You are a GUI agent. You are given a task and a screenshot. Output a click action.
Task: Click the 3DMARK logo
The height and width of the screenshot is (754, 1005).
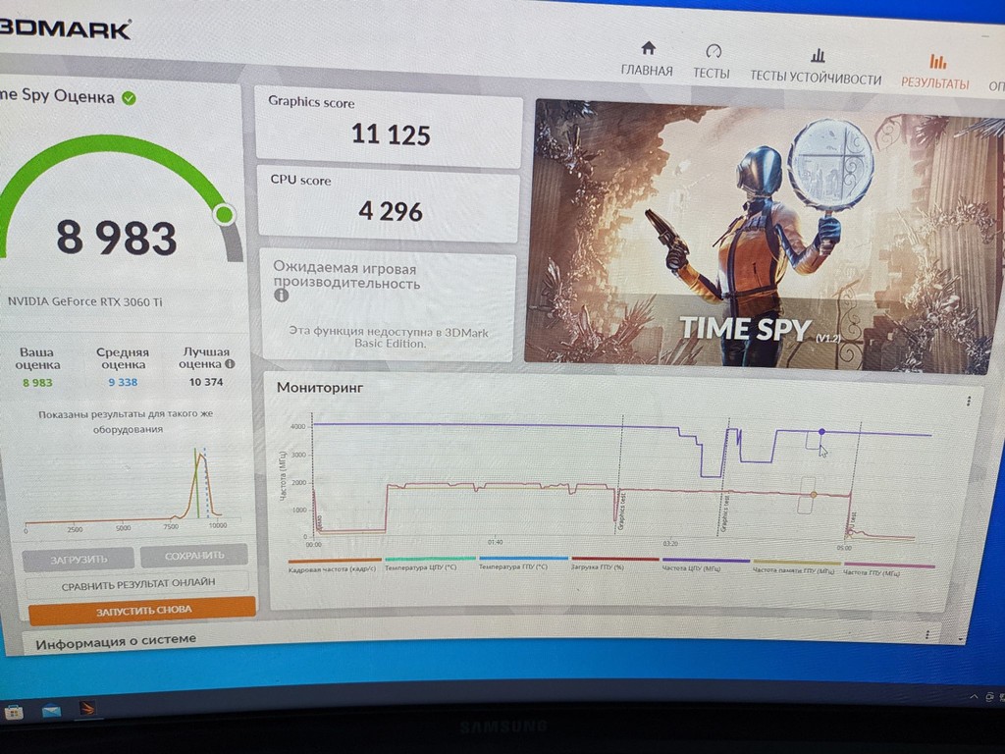tap(64, 28)
